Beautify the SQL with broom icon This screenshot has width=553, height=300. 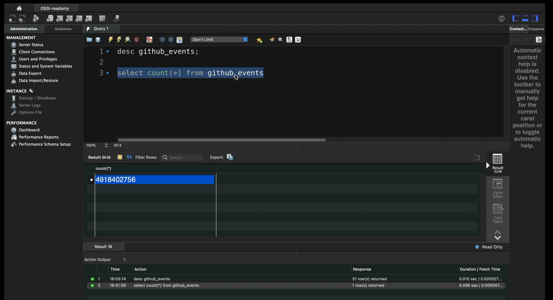coord(272,40)
